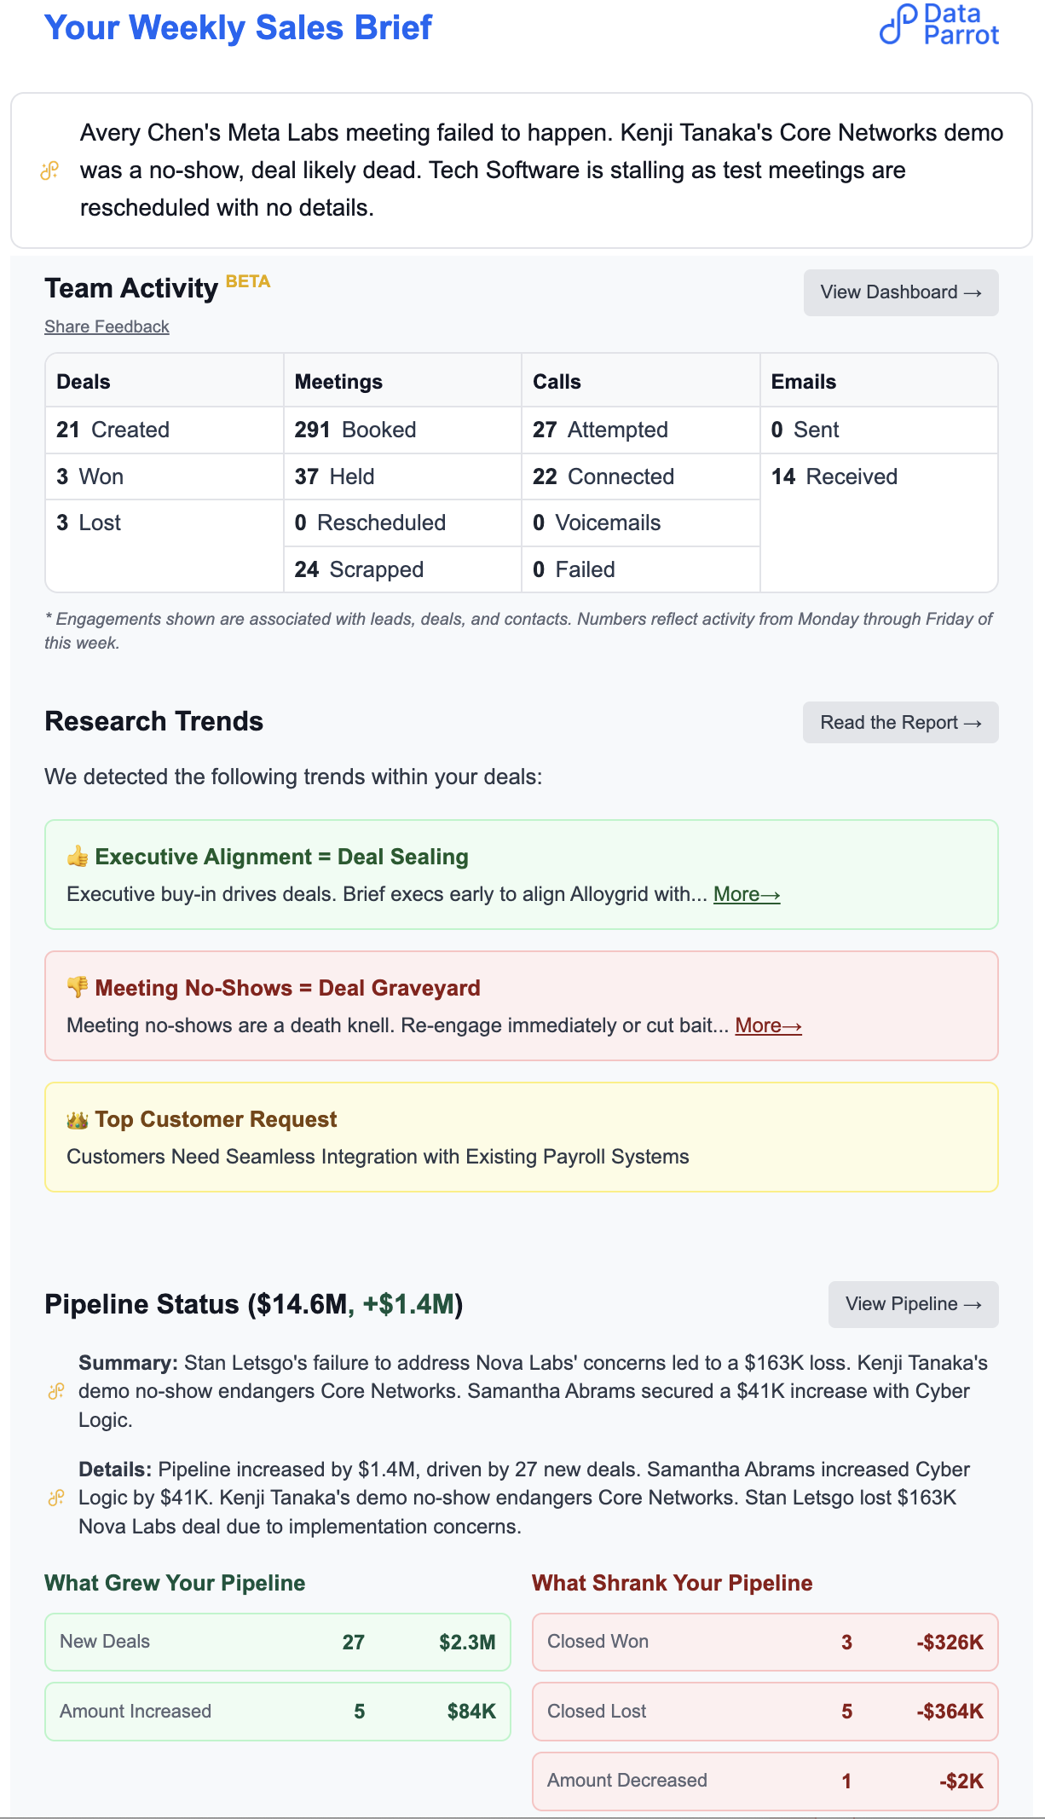The height and width of the screenshot is (1819, 1045).
Task: Click the Data Parrot logo icon
Action: (898, 24)
